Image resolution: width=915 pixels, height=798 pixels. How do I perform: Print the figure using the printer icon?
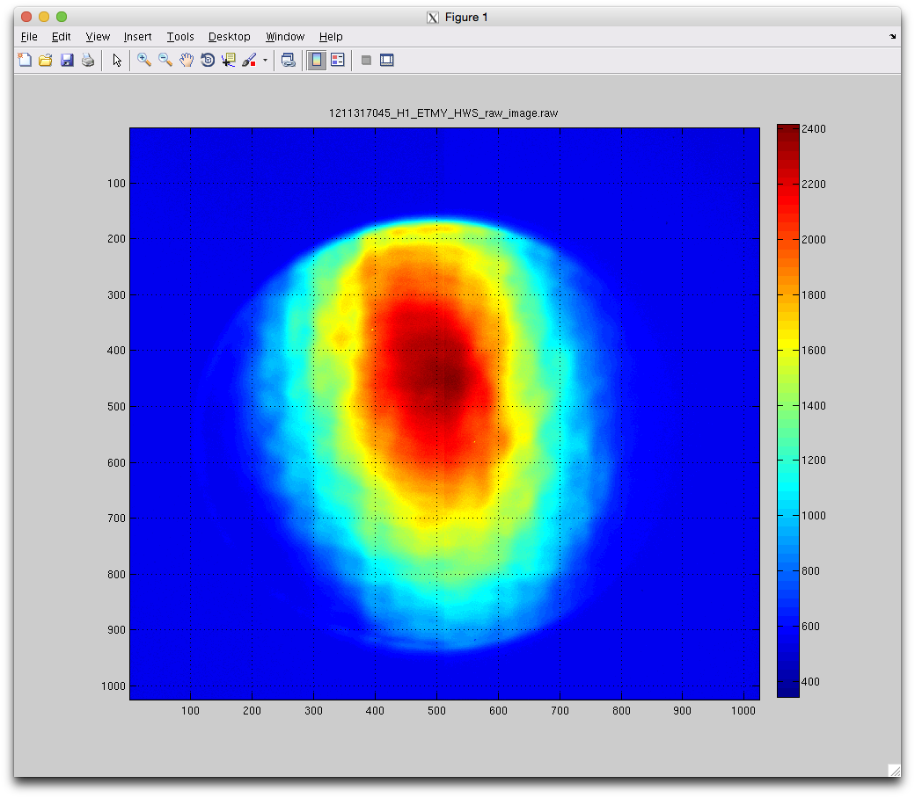tap(88, 61)
